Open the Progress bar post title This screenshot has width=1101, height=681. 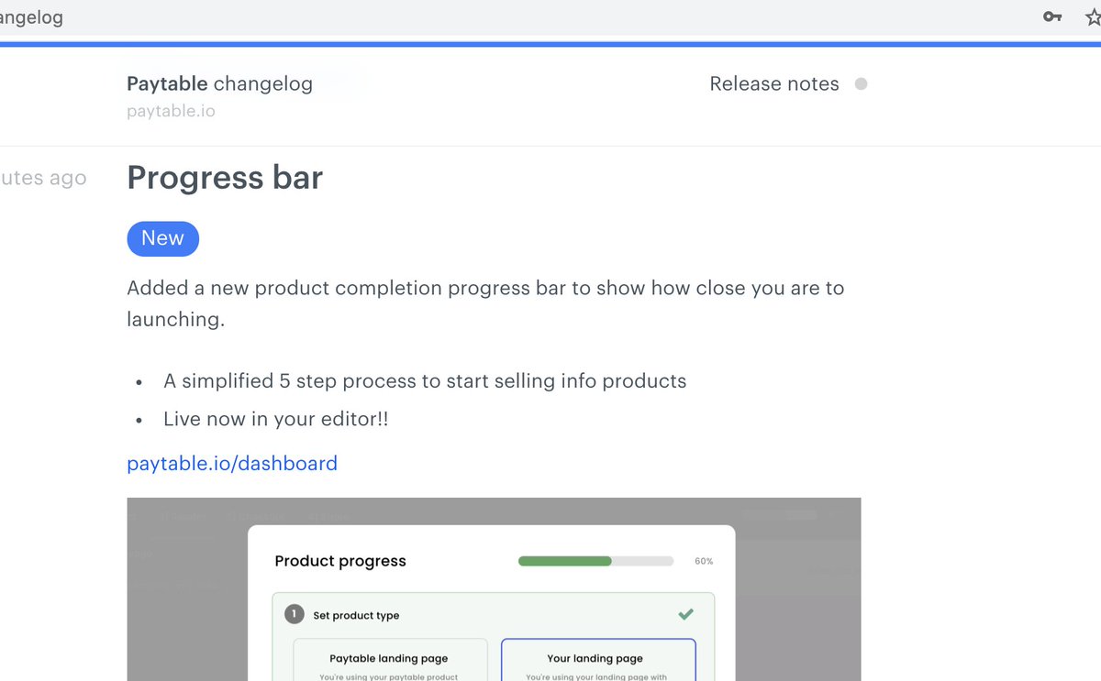(x=225, y=177)
